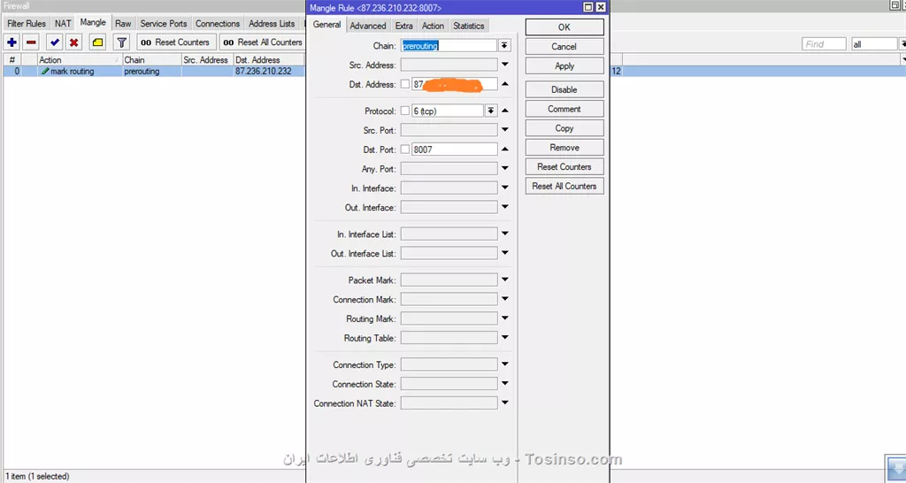Switch to the NAT tab in Firewall
This screenshot has width=906, height=483.
(x=63, y=24)
